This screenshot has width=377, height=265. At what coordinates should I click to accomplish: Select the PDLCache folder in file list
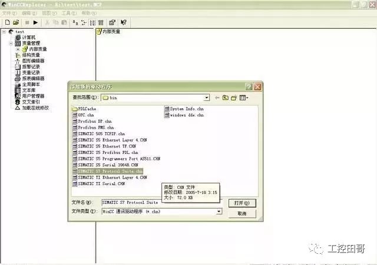point(84,109)
